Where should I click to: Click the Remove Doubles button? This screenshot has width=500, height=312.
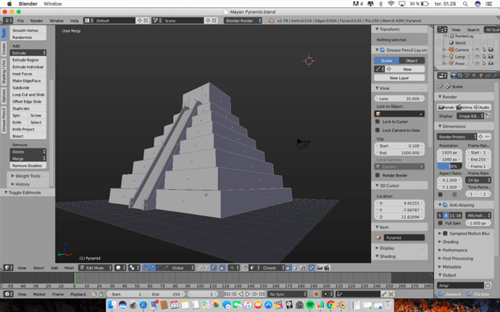click(x=28, y=166)
